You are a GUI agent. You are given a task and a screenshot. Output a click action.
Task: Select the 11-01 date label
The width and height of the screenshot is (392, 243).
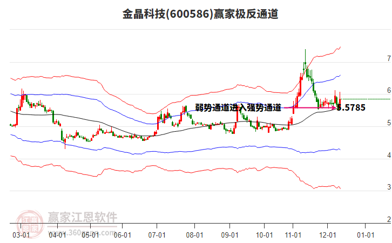point(293,235)
